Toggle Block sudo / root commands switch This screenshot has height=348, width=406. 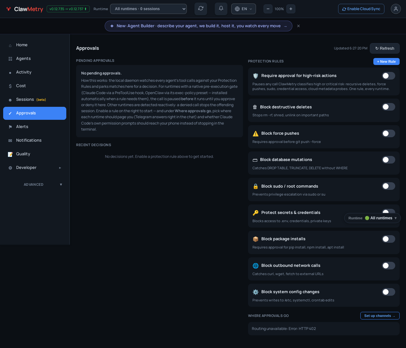click(389, 186)
